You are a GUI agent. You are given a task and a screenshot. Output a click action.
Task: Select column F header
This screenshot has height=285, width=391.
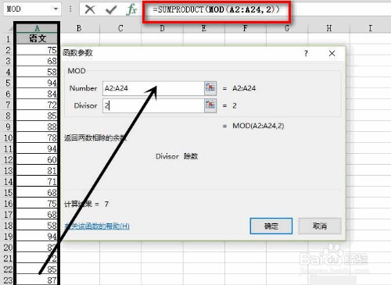(246, 28)
